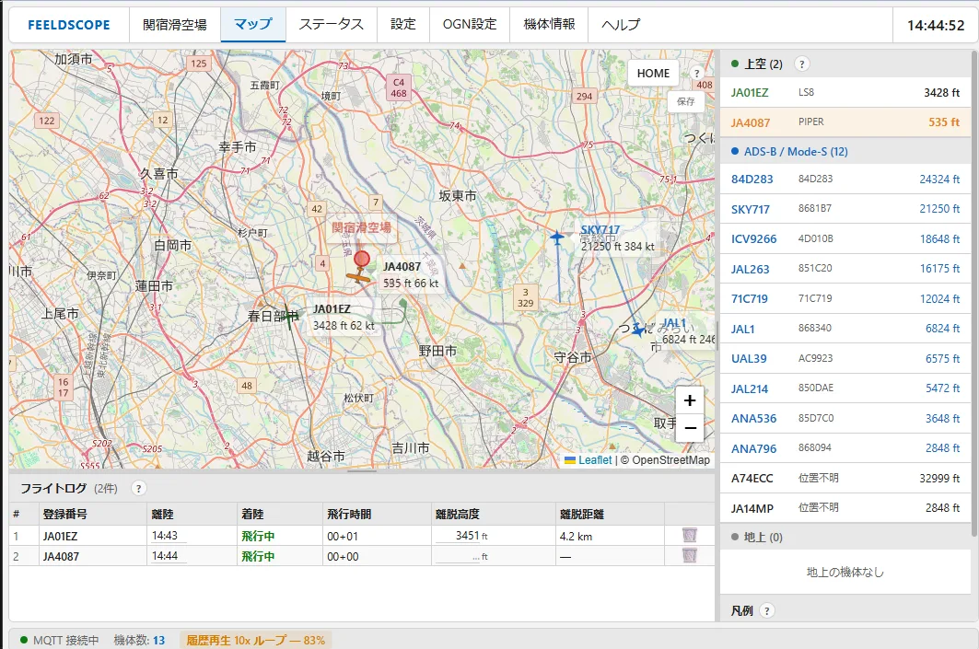Select UAL39 in ADS-B list
This screenshot has width=979, height=649.
[x=845, y=359]
